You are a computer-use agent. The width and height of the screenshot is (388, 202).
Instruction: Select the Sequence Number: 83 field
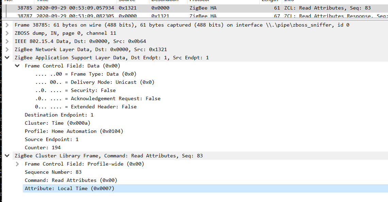(53, 172)
